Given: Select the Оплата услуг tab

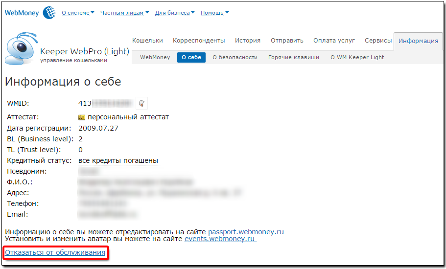Looking at the screenshot, I should (334, 41).
